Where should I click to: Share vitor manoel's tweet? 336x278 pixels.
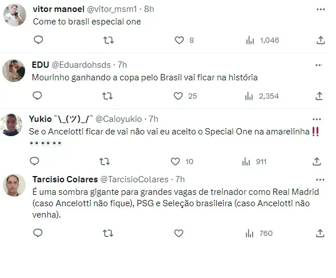321,40
